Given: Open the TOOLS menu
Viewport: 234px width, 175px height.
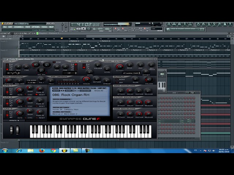Looking at the screenshot, I should coord(44,27).
